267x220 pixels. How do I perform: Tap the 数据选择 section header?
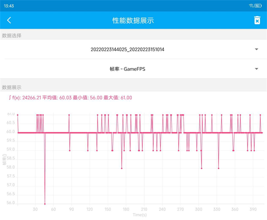pyautogui.click(x=12, y=36)
